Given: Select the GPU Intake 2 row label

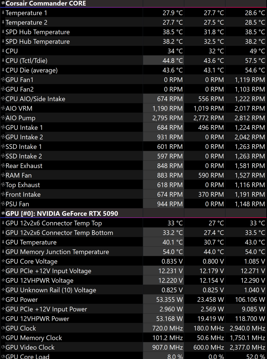Looking at the screenshot, I should (x=24, y=137).
